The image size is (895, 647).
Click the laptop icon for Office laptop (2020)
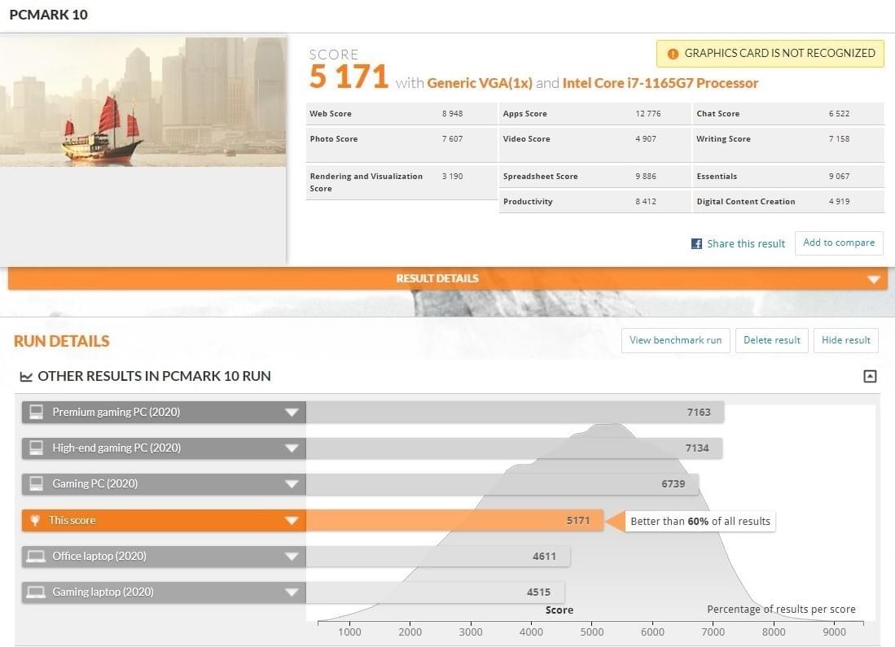coord(36,557)
